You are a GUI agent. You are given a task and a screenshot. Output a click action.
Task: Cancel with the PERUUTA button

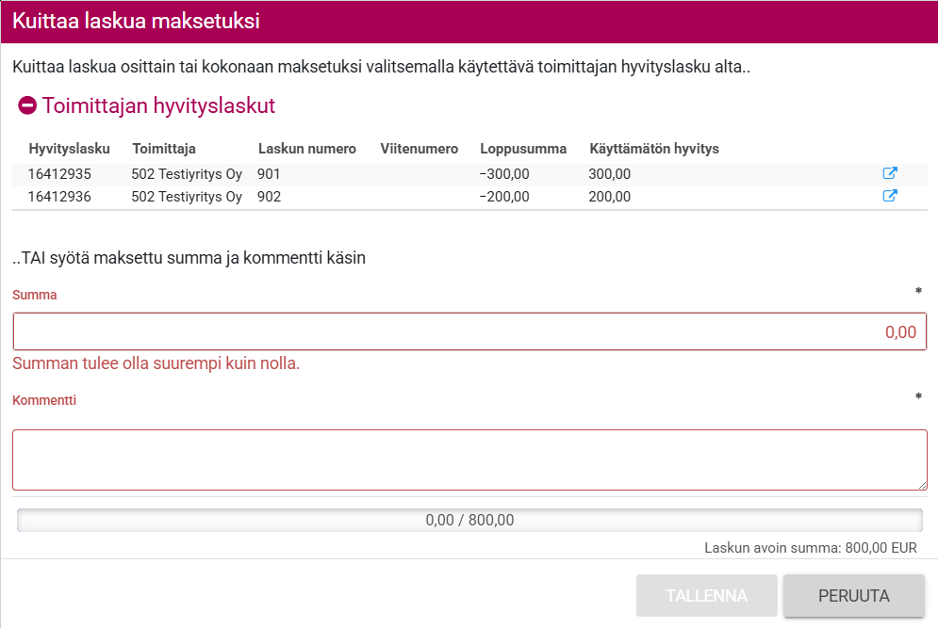(854, 596)
